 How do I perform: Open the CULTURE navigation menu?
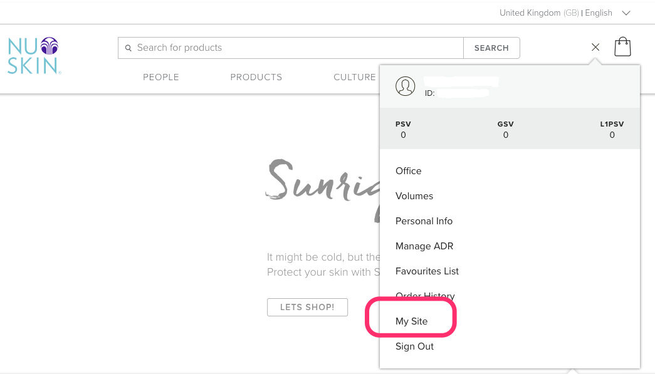pyautogui.click(x=354, y=77)
